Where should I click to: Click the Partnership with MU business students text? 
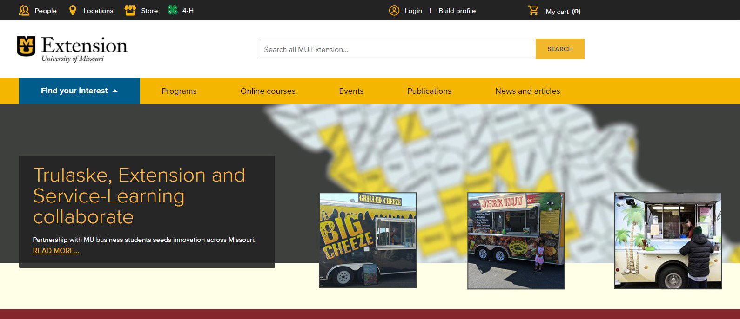[144, 240]
